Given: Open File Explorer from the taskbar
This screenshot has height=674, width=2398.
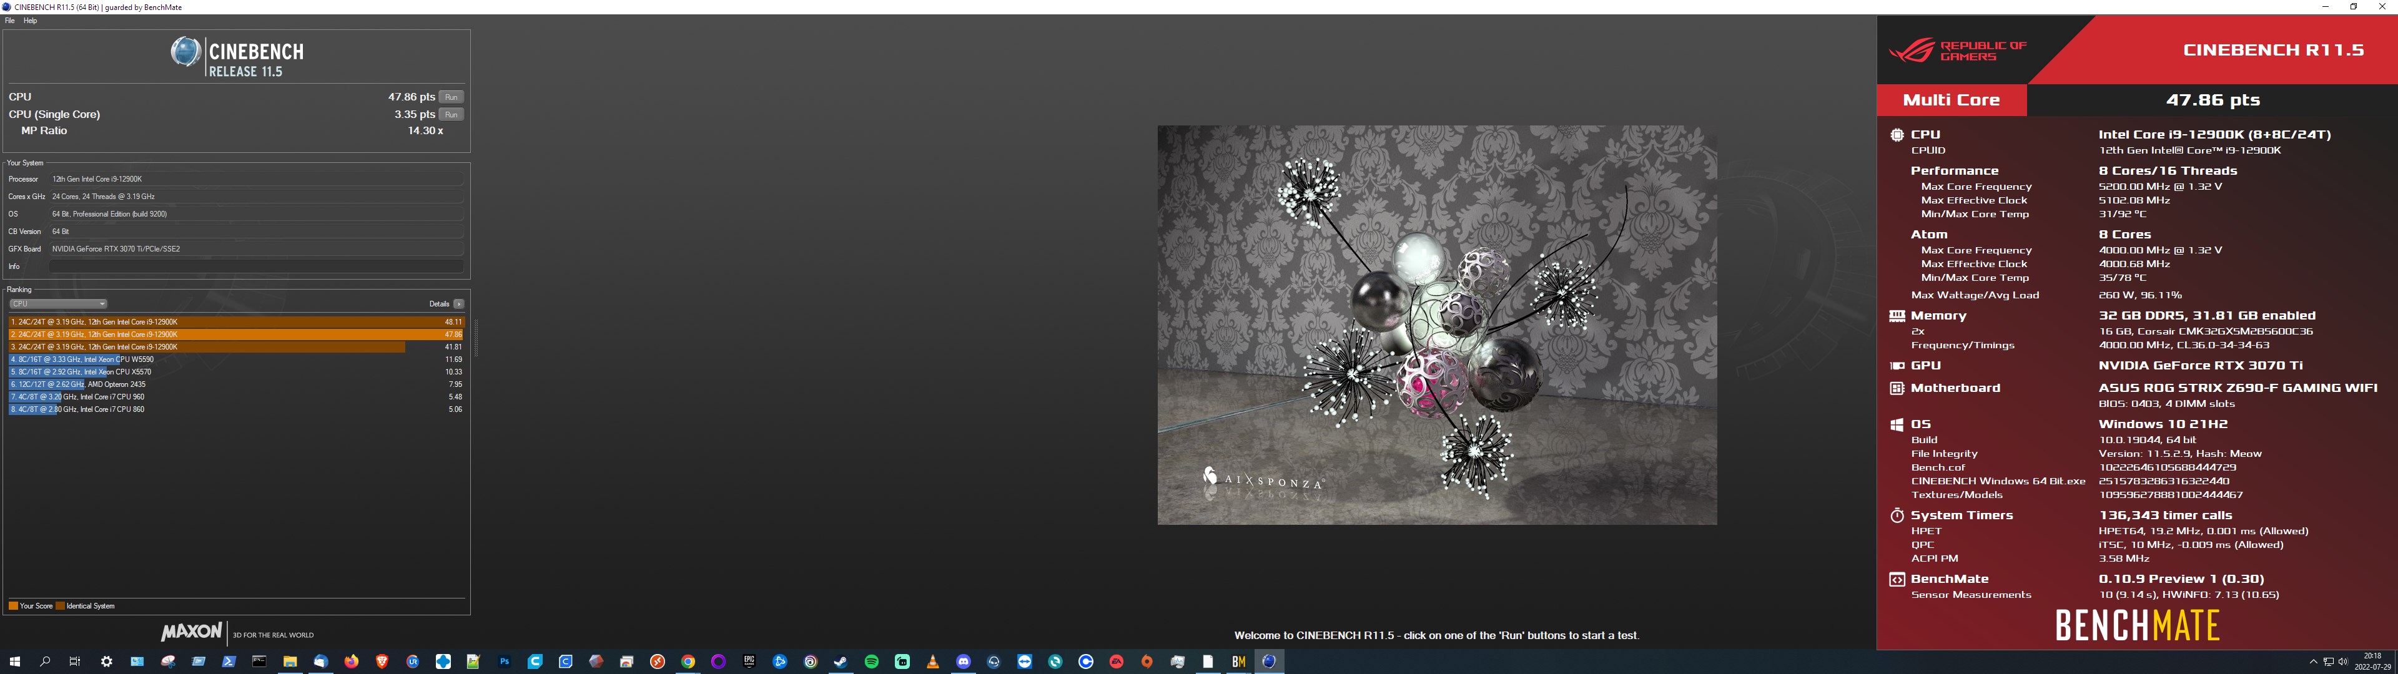Looking at the screenshot, I should pos(290,662).
